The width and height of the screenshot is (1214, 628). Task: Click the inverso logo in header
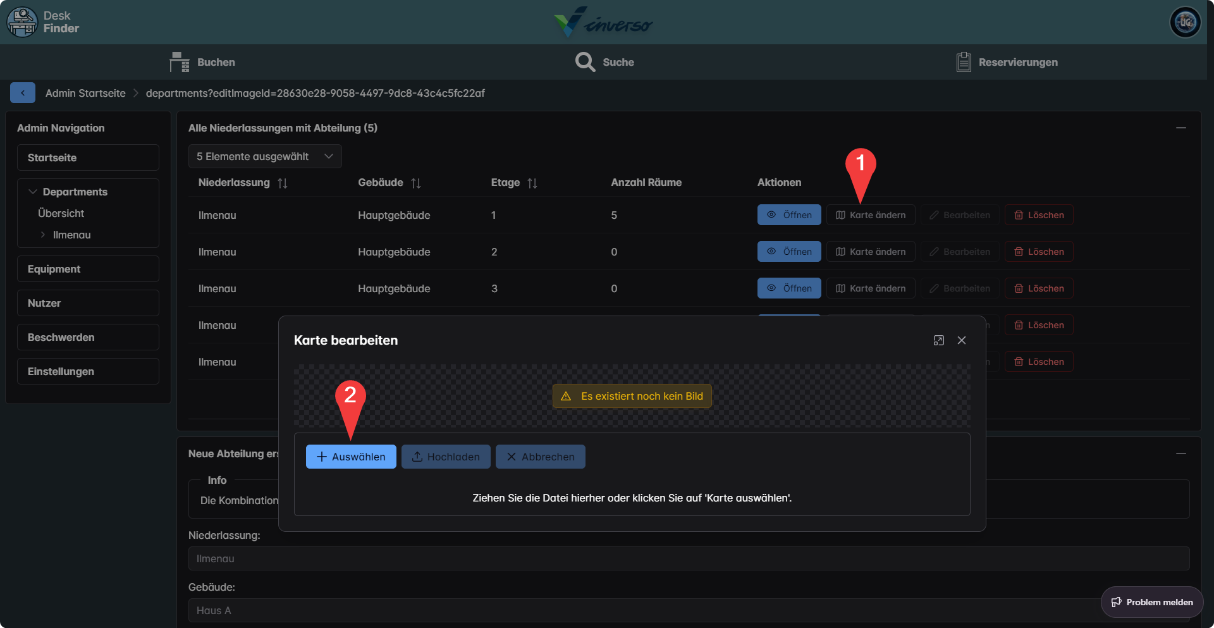(603, 22)
